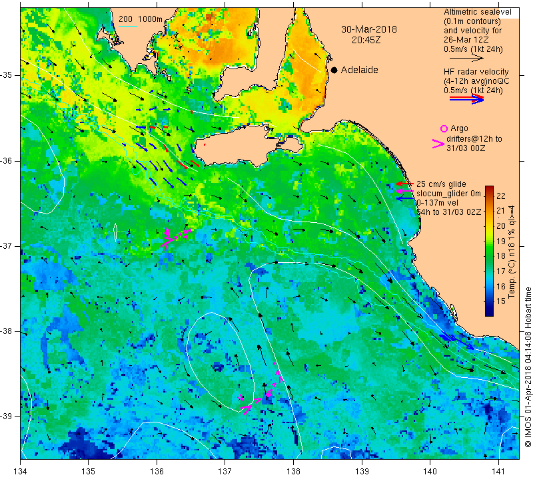
Task: Click the Temp. (°C) color bar title
Action: point(512,252)
